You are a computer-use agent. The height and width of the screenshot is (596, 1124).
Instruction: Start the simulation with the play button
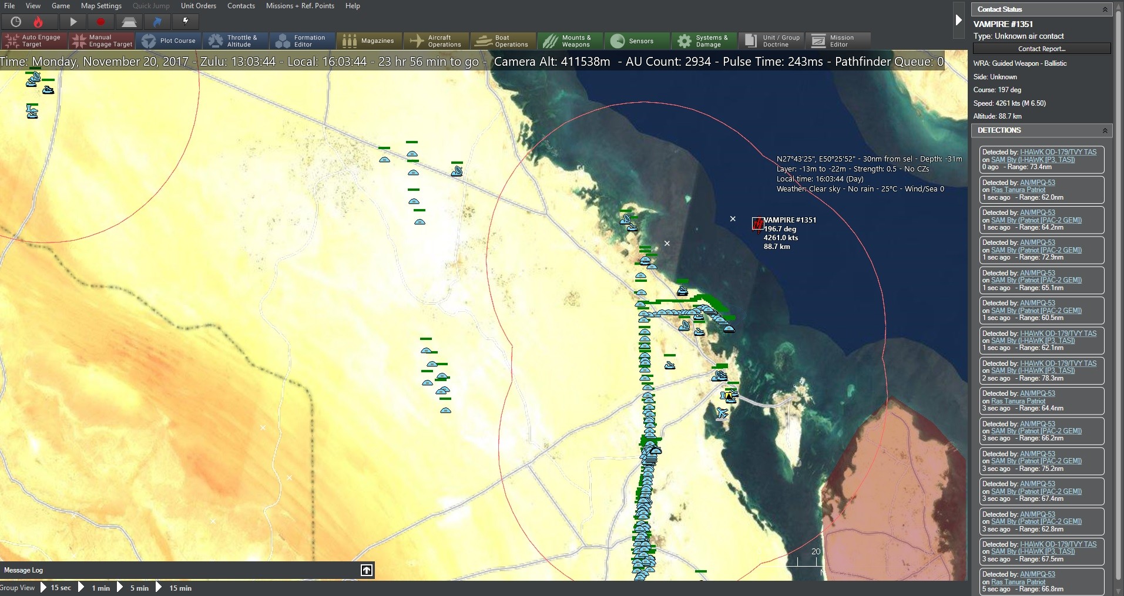[x=72, y=22]
